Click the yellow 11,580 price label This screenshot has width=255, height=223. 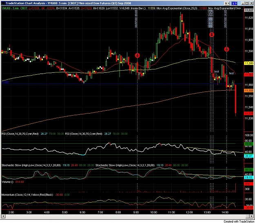tap(249, 63)
